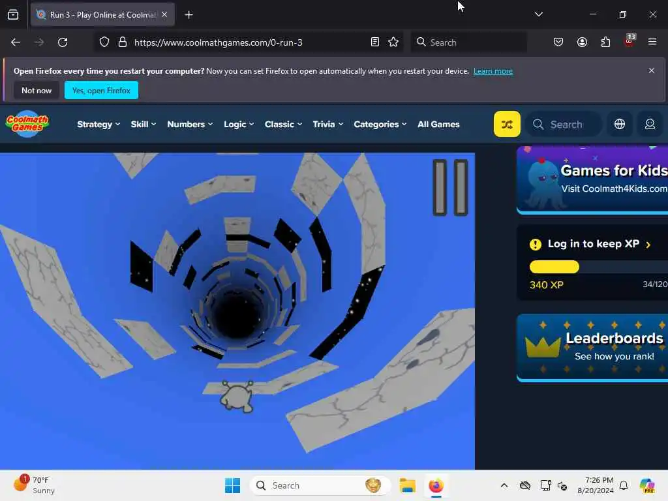Open Firefox View in tab bar
Image resolution: width=668 pixels, height=501 pixels.
point(13,15)
